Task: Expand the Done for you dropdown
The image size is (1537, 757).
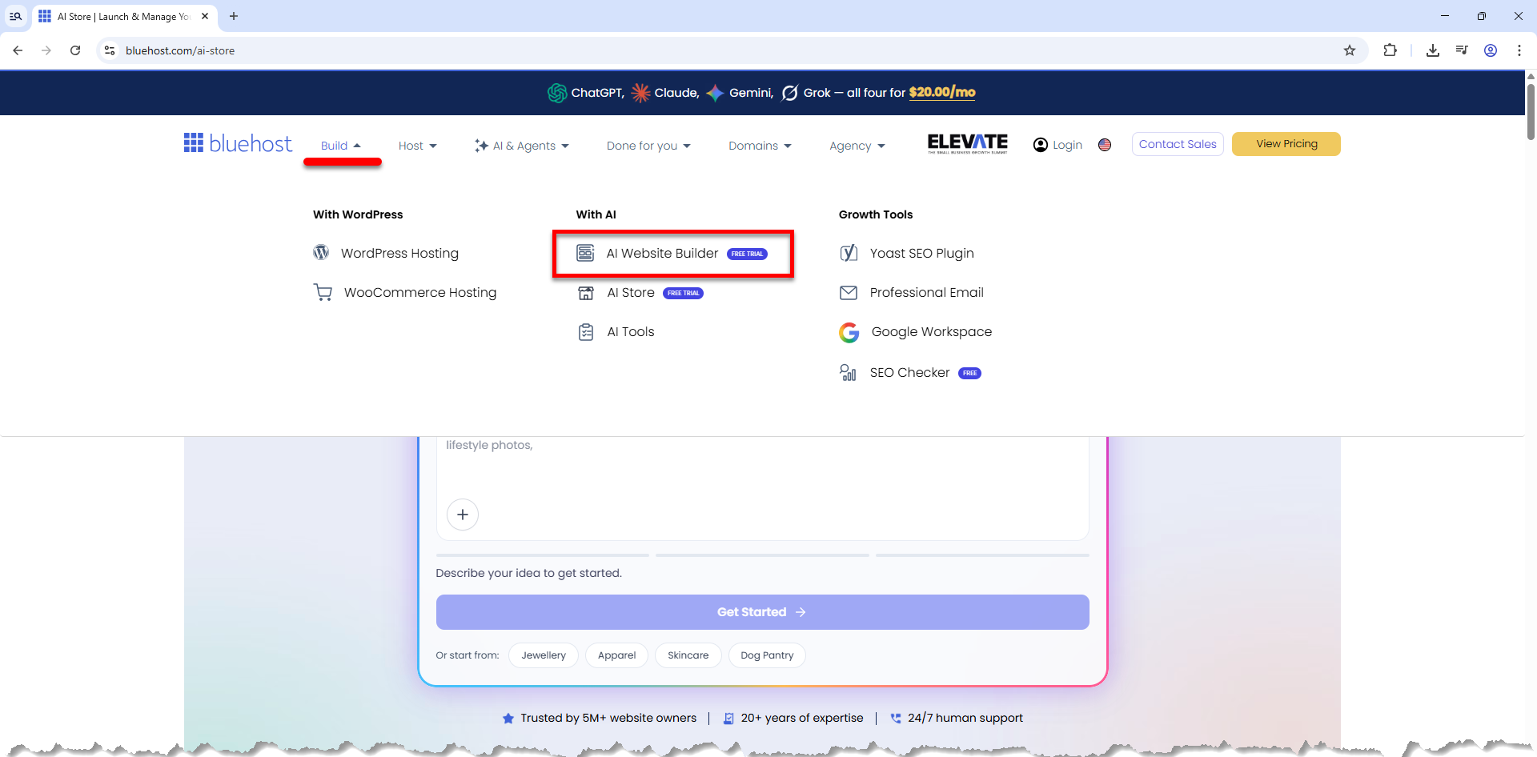Action: pos(648,146)
